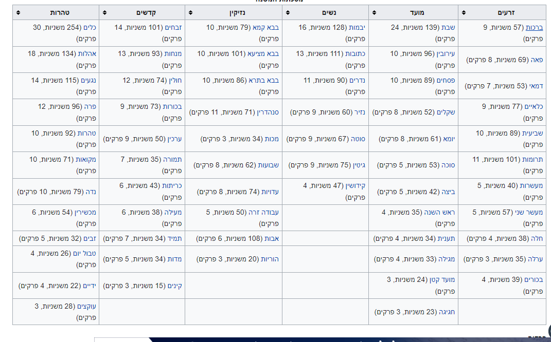The width and height of the screenshot is (551, 342).
Task: Open the יומא tractate link
Action: point(449,139)
